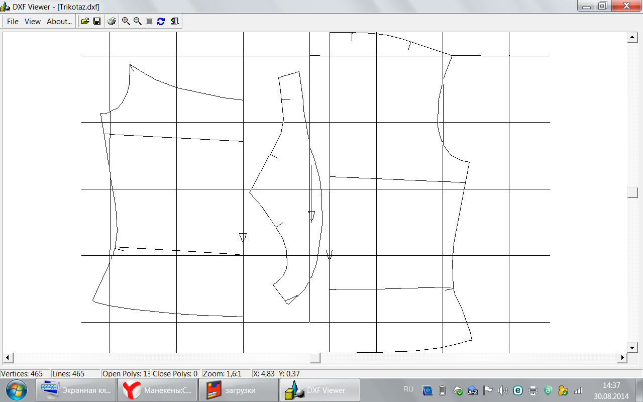This screenshot has width=643, height=402.
Task: Click the network signal bars icon
Action: [578, 390]
